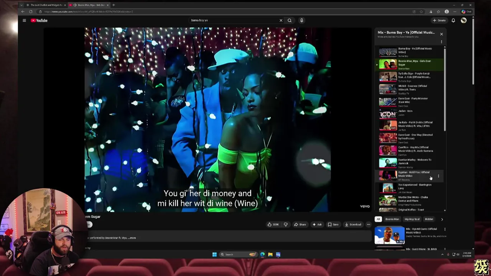Open a new browser tab
The height and width of the screenshot is (276, 491).
[x=114, y=5]
